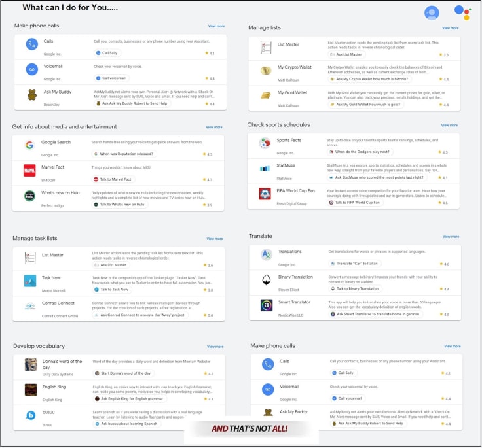Click the 'Binary Translation' title
Image resolution: width=482 pixels, height=448 pixels.
pos(295,277)
